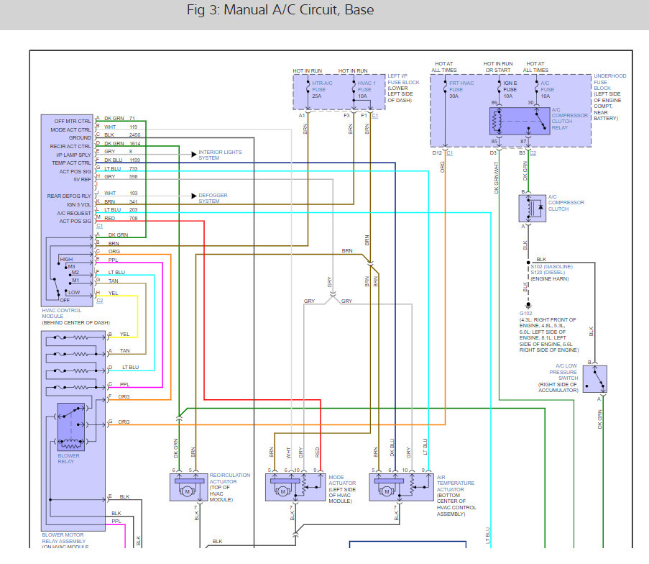
Task: Click the 'HVAC CONTROL MODULE' label
Action: (x=61, y=313)
